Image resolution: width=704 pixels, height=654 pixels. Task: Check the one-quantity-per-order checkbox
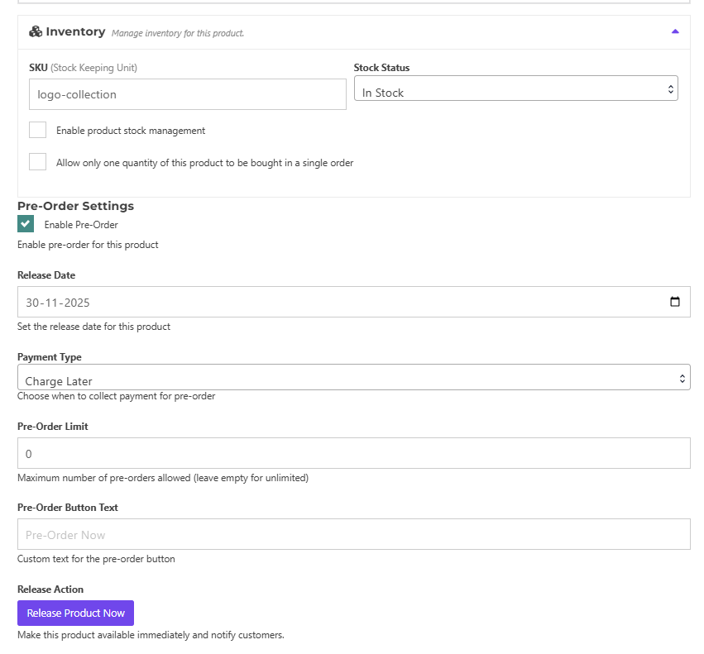pos(37,162)
